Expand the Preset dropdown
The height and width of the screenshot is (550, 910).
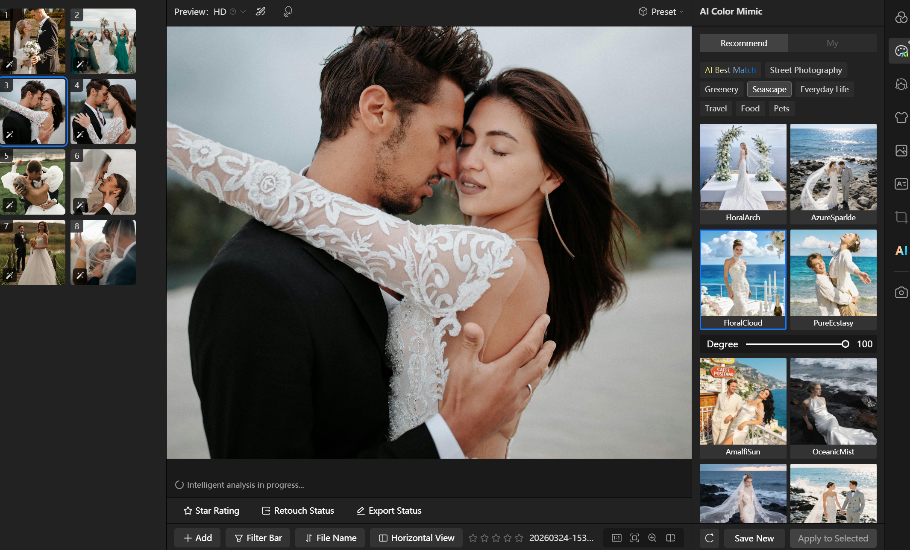point(661,12)
